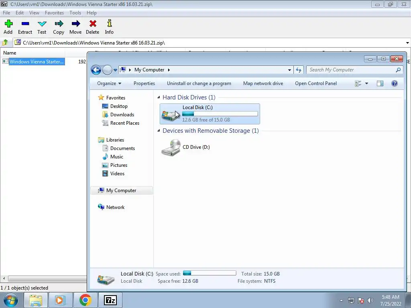Image resolution: width=411 pixels, height=308 pixels.
Task: Select Libraries in the navigation pane
Action: (111, 140)
